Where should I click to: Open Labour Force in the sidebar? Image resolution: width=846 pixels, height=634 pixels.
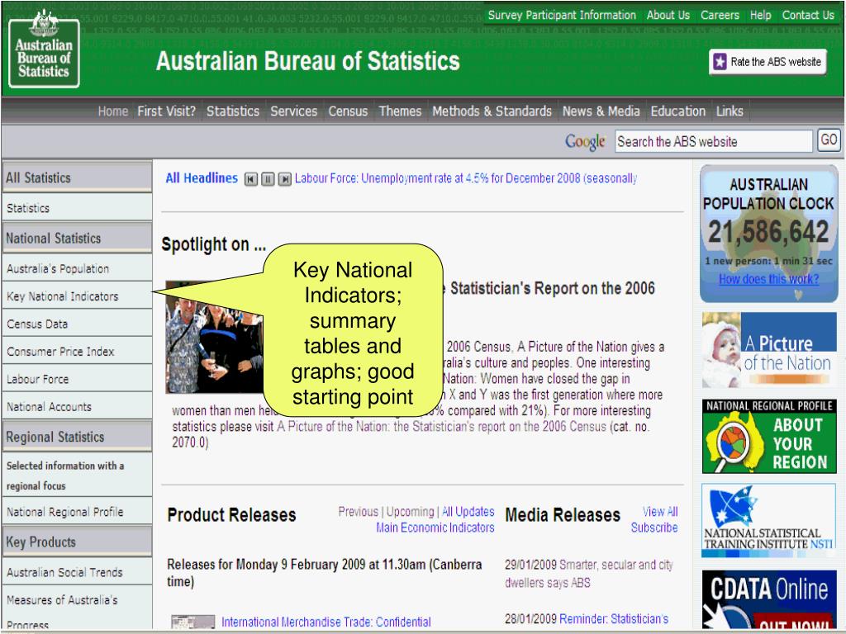tap(77, 379)
